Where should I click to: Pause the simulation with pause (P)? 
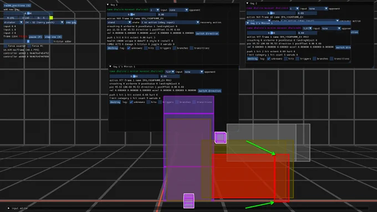[35, 37]
